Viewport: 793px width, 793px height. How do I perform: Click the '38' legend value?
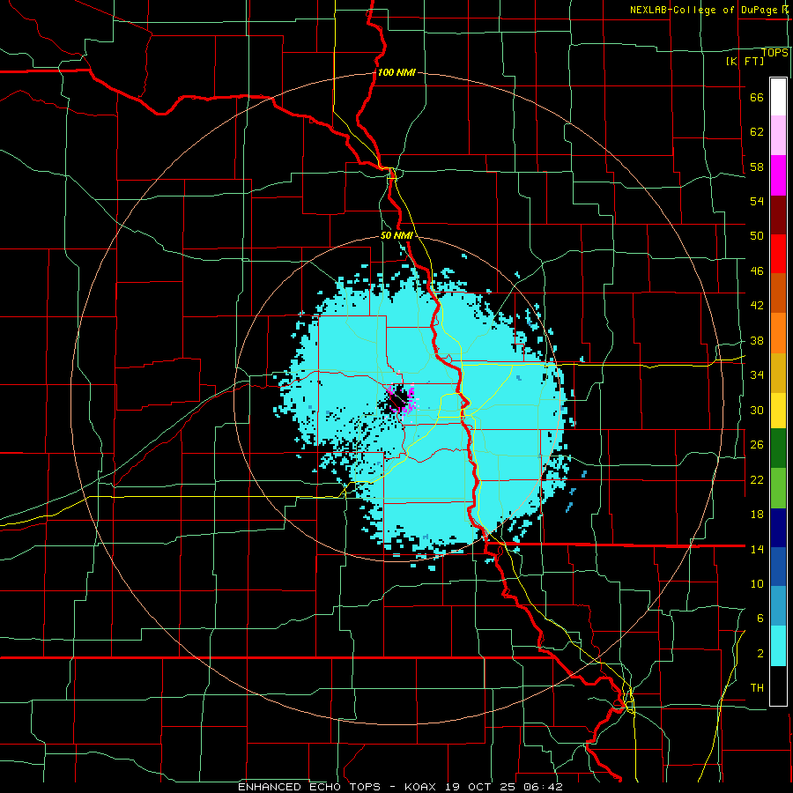[x=757, y=341]
